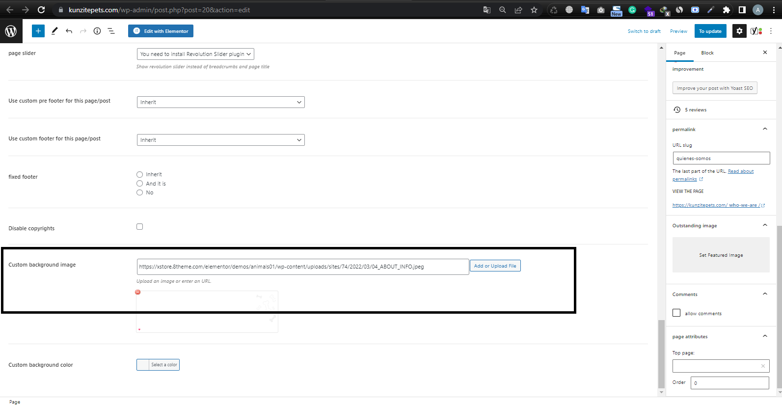Click Add or Upload File button
Viewport: 782px width, 406px height.
[x=495, y=266]
